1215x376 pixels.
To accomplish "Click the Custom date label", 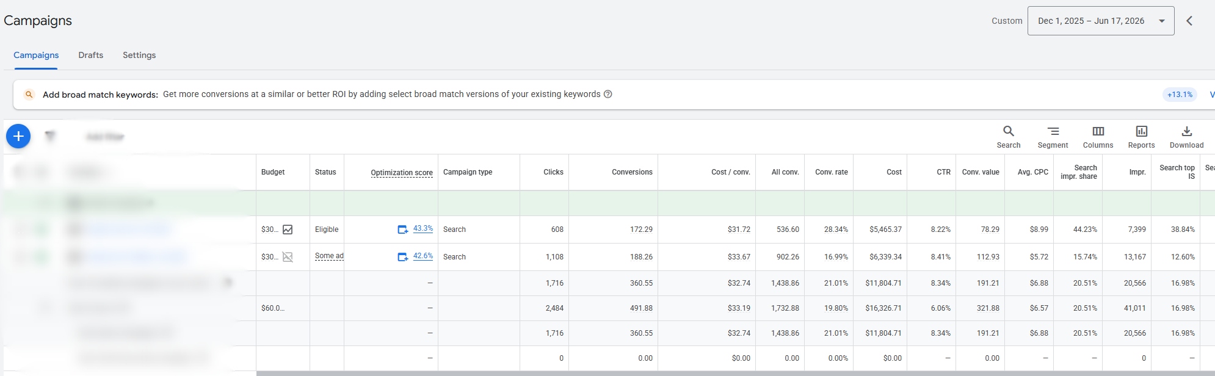I will click(x=1007, y=21).
